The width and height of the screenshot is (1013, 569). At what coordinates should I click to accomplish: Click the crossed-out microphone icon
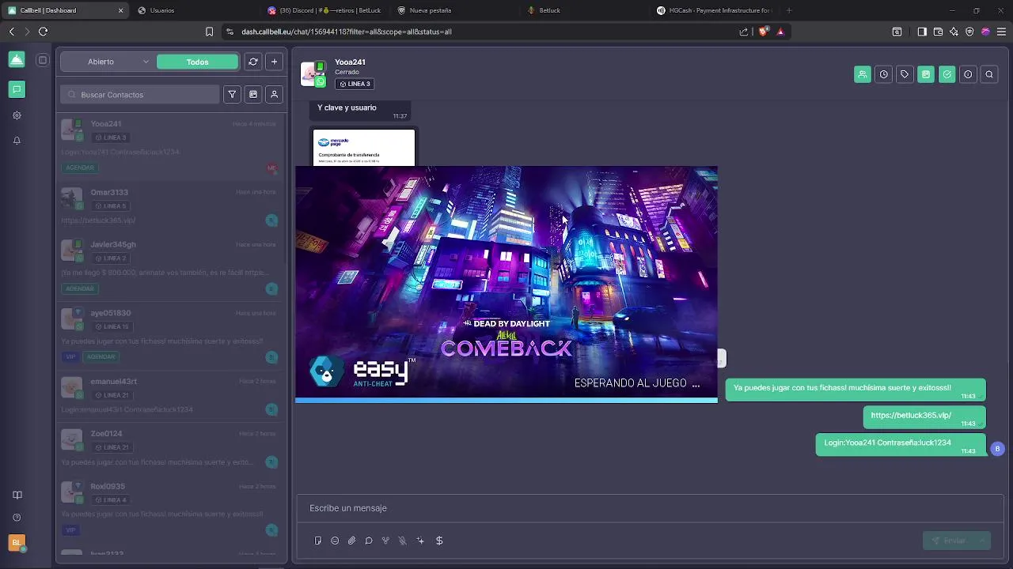(x=403, y=541)
